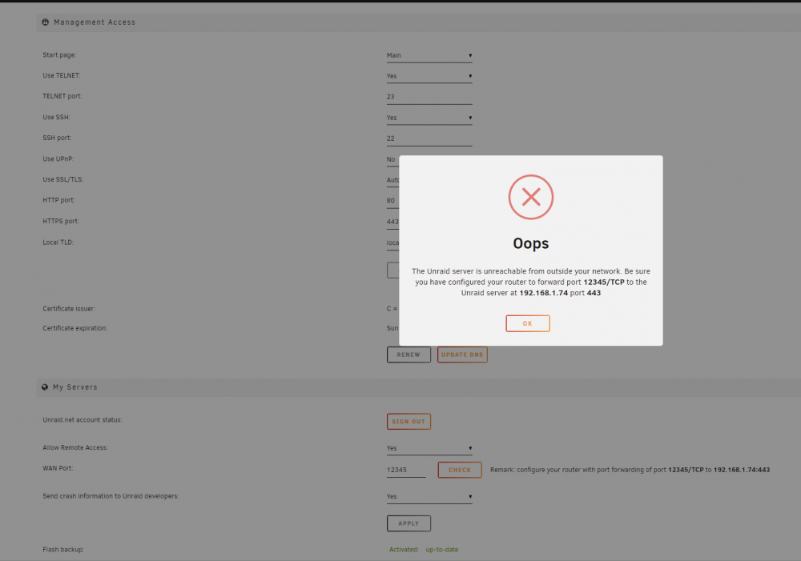801x561 pixels.
Task: Focus the SSH port field
Action: click(x=429, y=138)
